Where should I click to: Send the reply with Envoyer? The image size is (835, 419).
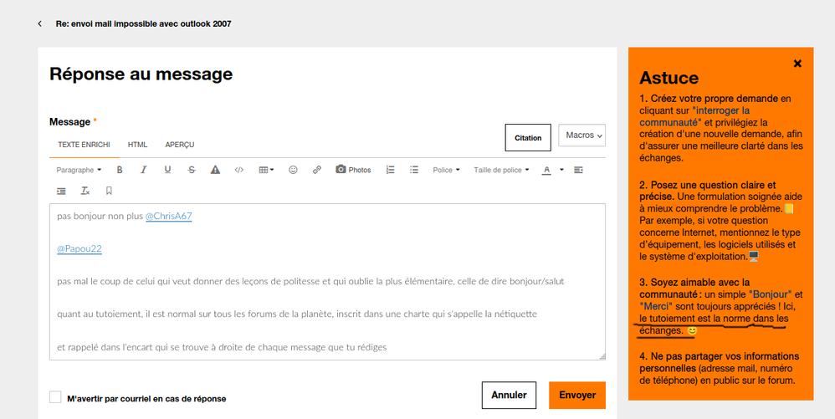[x=577, y=395]
